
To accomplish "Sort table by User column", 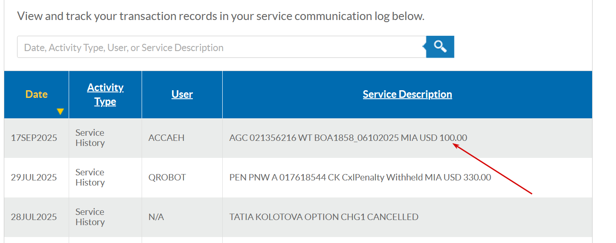I will click(x=182, y=94).
